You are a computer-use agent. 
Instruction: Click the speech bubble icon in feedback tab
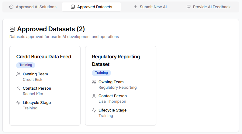click(188, 7)
